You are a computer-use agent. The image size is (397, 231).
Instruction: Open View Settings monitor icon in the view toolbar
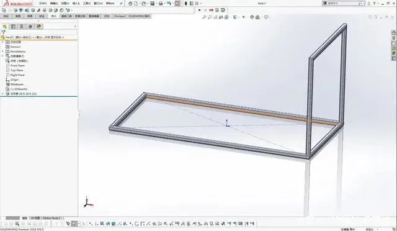click(x=266, y=17)
